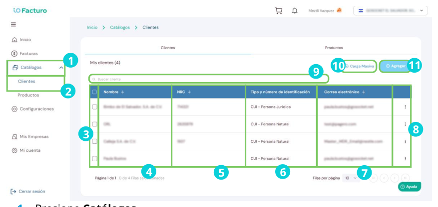Click the Carga Masiva button

pos(359,66)
